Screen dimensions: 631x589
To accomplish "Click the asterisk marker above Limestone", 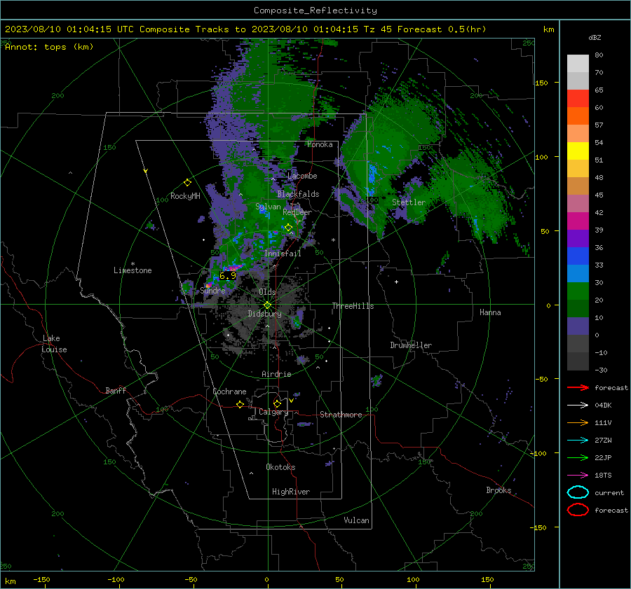I will [133, 264].
